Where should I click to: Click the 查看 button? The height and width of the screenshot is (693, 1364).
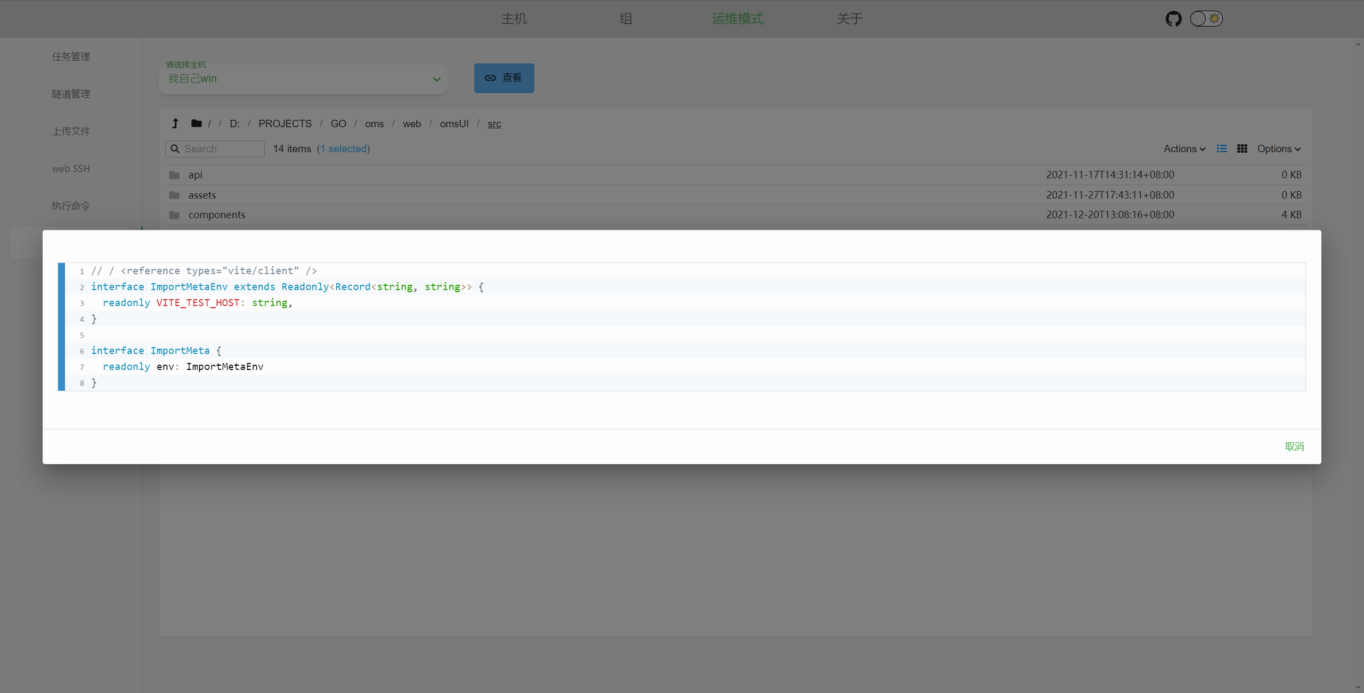(504, 78)
